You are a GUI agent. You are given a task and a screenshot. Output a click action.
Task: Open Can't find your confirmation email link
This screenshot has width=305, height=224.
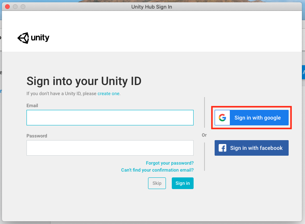click(157, 170)
